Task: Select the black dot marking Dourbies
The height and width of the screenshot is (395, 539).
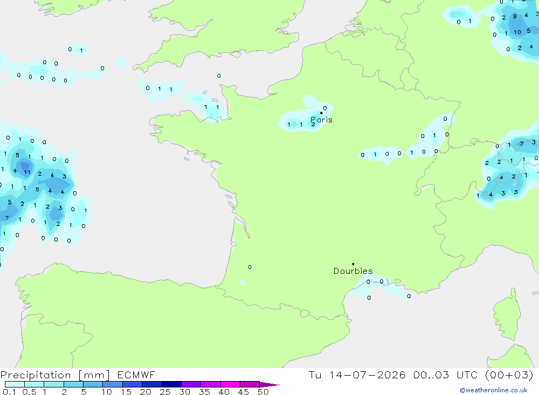Action: pyautogui.click(x=353, y=264)
